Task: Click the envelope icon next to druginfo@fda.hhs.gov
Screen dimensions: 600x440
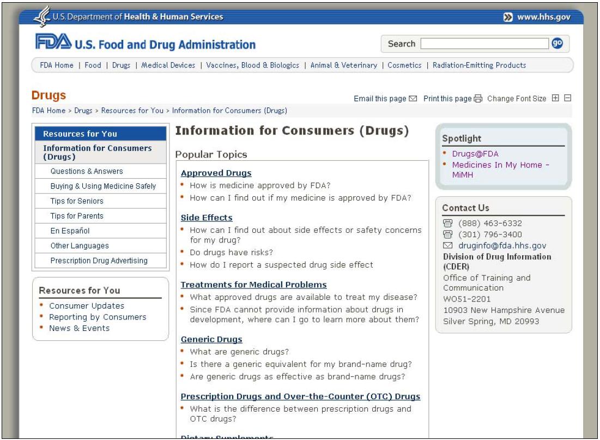Action: (x=446, y=246)
